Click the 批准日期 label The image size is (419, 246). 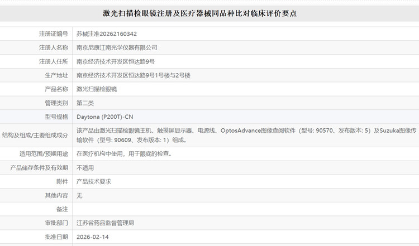56,237
